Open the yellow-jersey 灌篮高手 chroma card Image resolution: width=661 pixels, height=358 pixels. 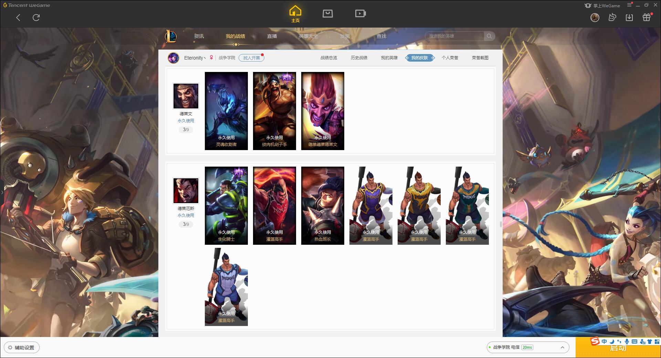pos(419,206)
